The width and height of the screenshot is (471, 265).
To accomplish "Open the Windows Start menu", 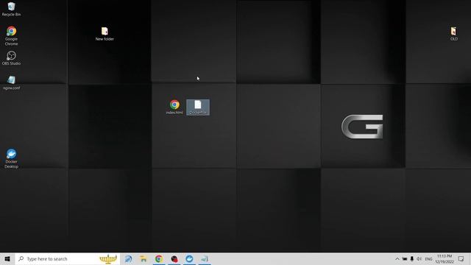I will [7, 258].
